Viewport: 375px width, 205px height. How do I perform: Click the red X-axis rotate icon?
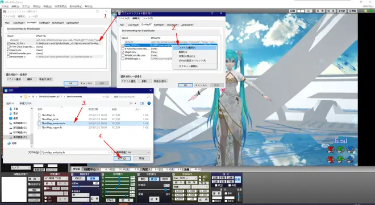tap(331, 149)
